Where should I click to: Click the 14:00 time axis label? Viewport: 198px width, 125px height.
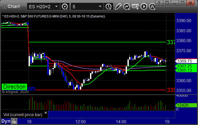[121, 122]
